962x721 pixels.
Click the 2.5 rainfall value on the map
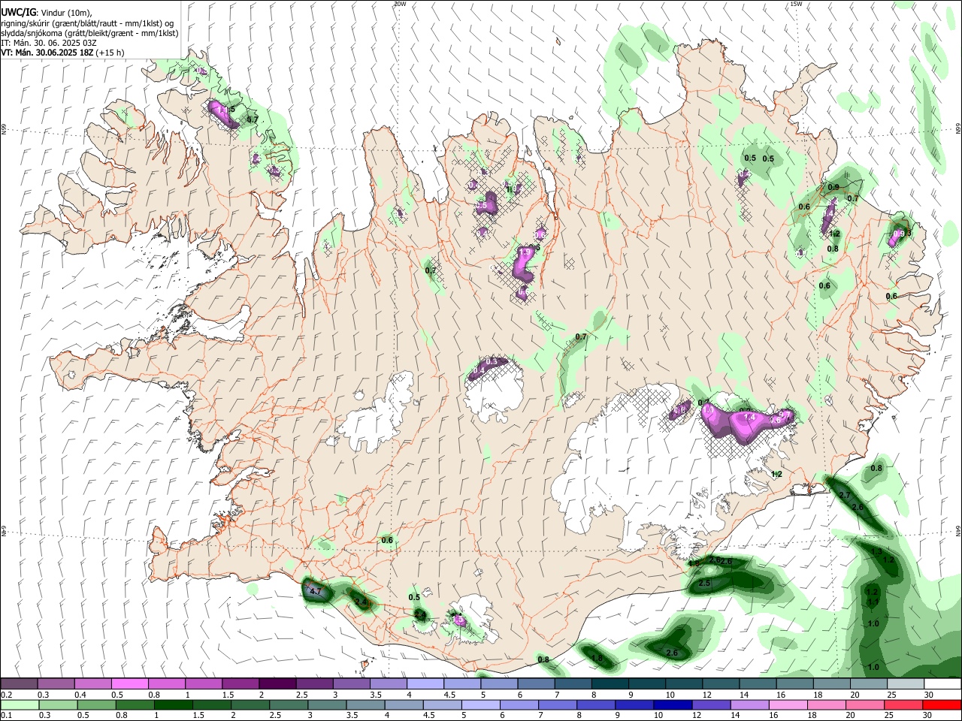[704, 583]
